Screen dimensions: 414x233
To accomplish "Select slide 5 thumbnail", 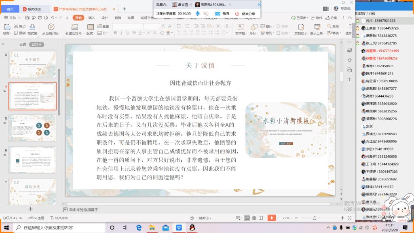I will coord(32,128).
